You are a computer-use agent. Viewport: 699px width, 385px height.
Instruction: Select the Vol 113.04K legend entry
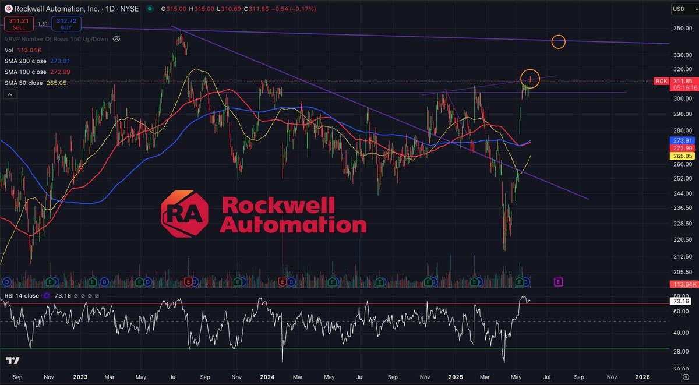(23, 50)
